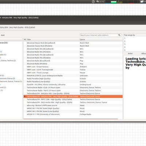This screenshot has width=146, height=146.
Task: Select TechnoBase.FM OGG-Vorbis 48k station
Action: click(x=73, y=102)
